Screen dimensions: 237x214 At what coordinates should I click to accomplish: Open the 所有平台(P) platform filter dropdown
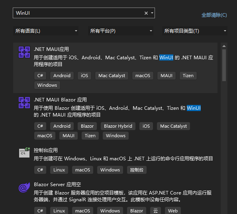120,31
